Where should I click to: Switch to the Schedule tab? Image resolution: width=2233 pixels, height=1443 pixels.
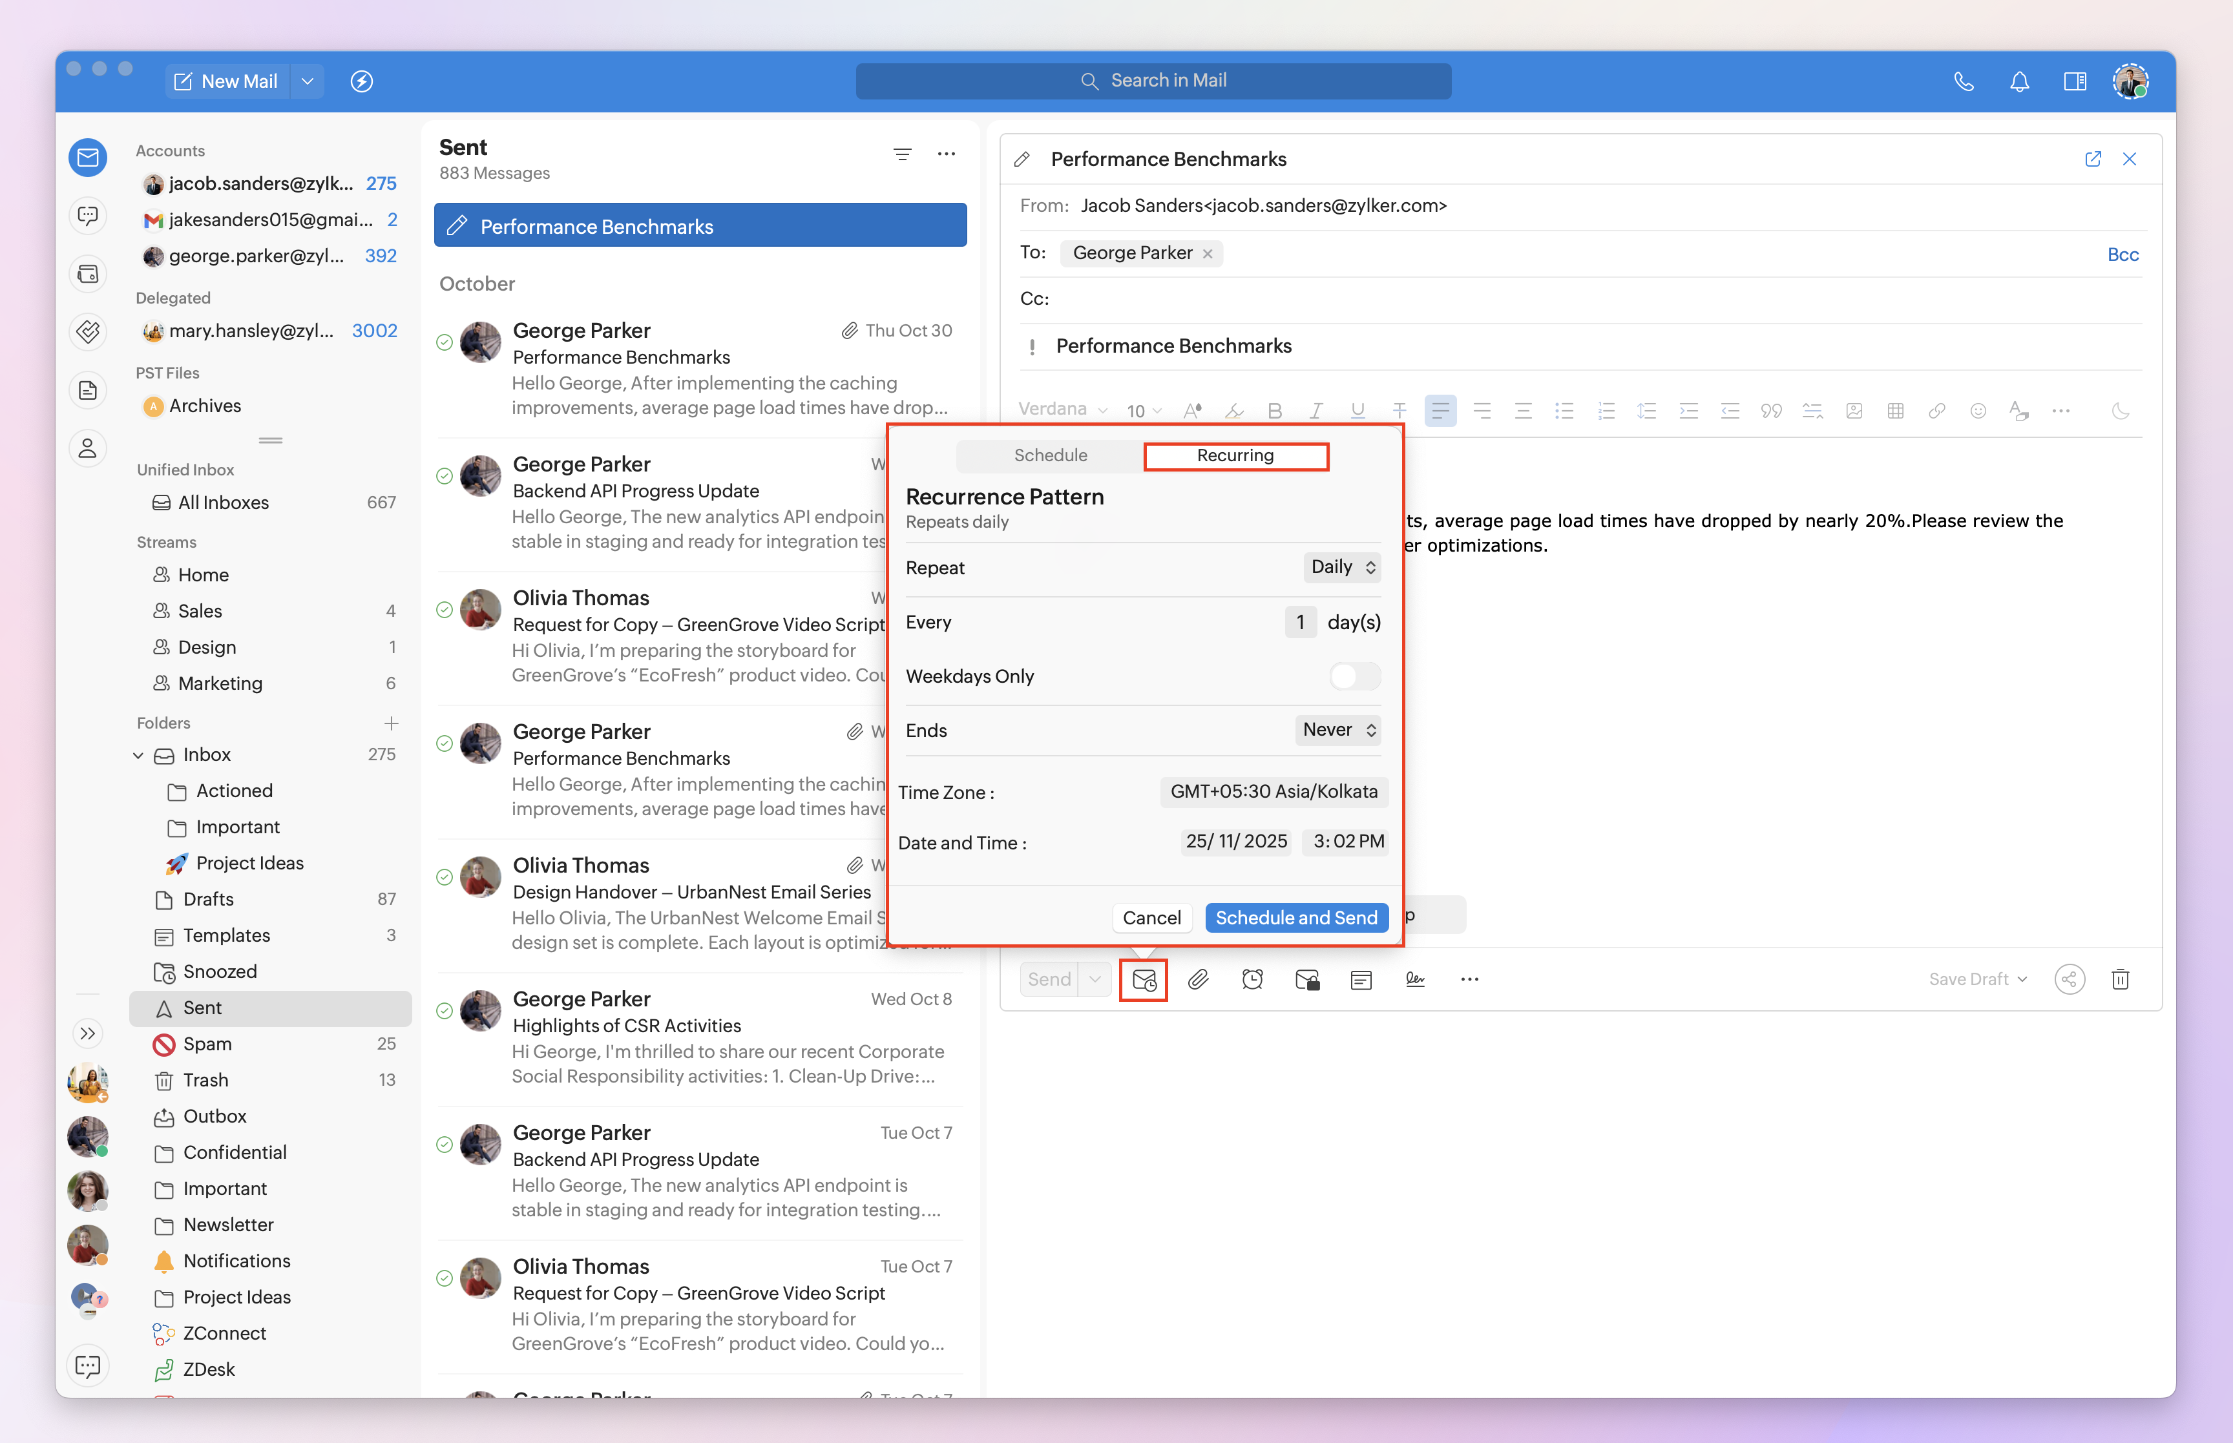tap(1049, 455)
